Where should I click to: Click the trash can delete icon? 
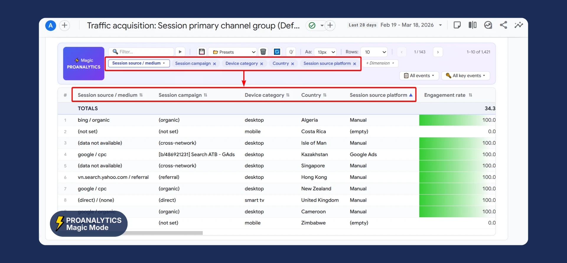click(263, 52)
